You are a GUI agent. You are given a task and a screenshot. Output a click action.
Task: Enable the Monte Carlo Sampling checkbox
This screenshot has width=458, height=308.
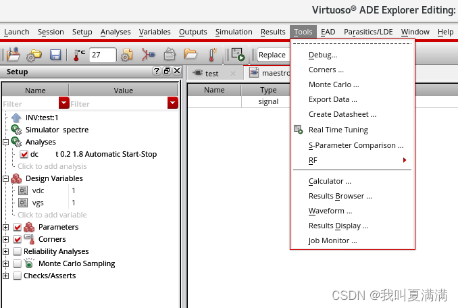point(18,263)
